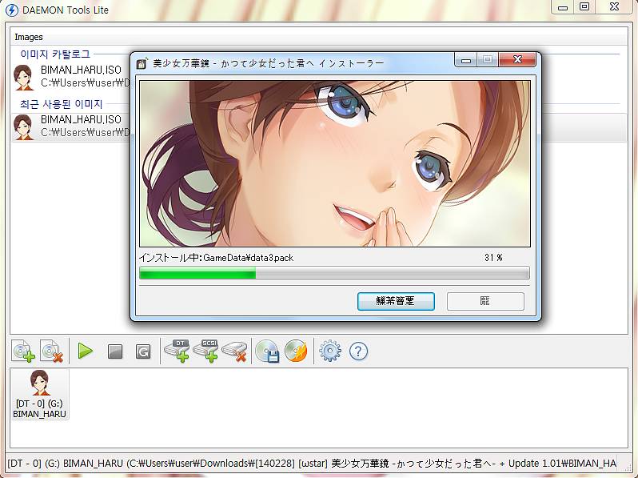
Task: Click the highlighted left button in installer
Action: tap(396, 301)
